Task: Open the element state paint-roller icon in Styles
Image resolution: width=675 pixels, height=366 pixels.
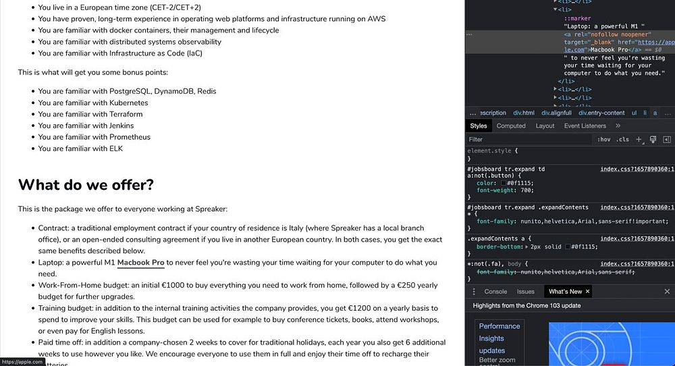Action: point(653,140)
